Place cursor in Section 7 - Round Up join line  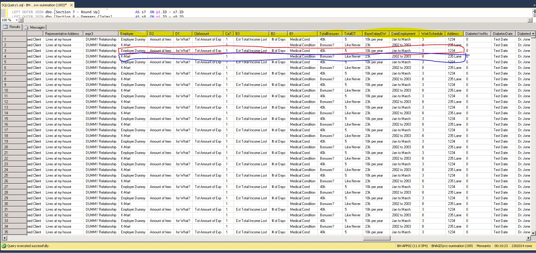coord(97,12)
